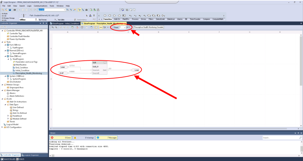
Task: Open MainRoutine in the tree
Action: point(21,65)
